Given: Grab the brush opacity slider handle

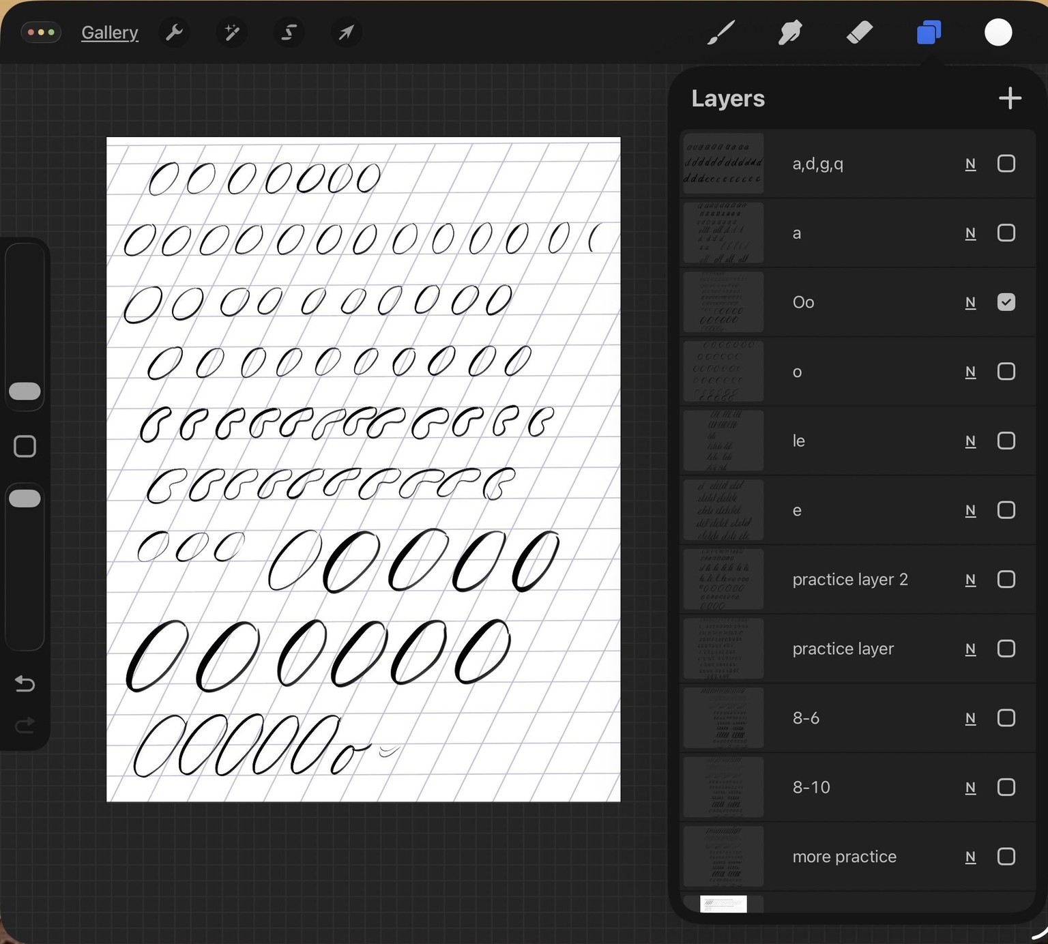Looking at the screenshot, I should [25, 499].
